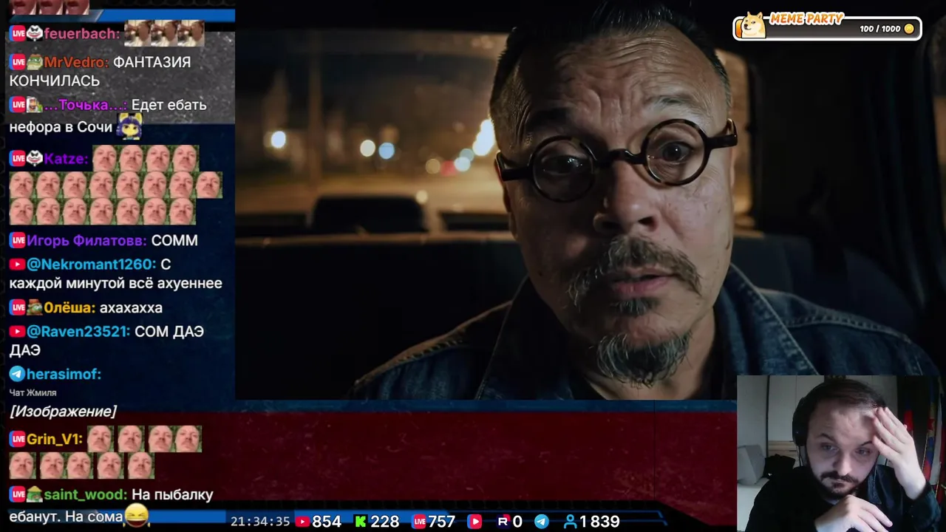The height and width of the screenshot is (532, 946).
Task: Click the '[Изображение]' attachment text
Action: [63, 412]
